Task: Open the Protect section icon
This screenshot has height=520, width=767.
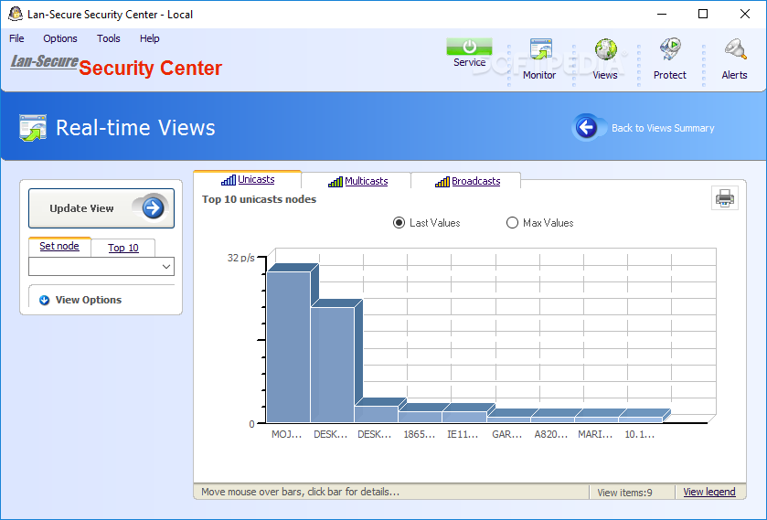Action: 670,49
